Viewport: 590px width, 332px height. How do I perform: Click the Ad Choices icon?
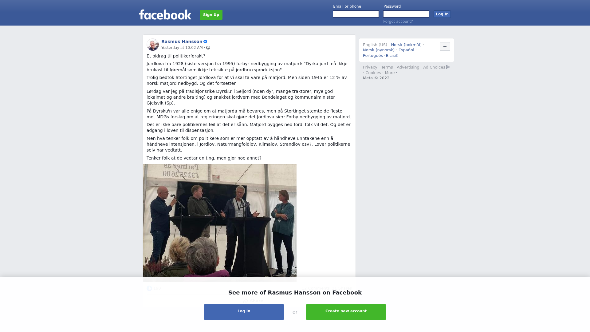point(448,67)
